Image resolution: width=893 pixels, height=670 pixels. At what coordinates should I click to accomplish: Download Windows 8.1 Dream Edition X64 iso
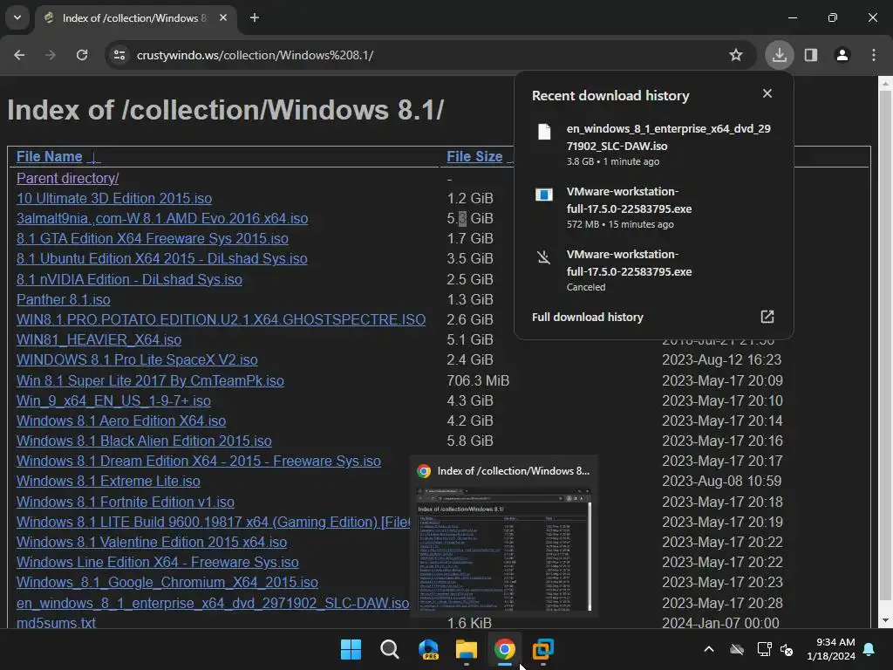(199, 461)
